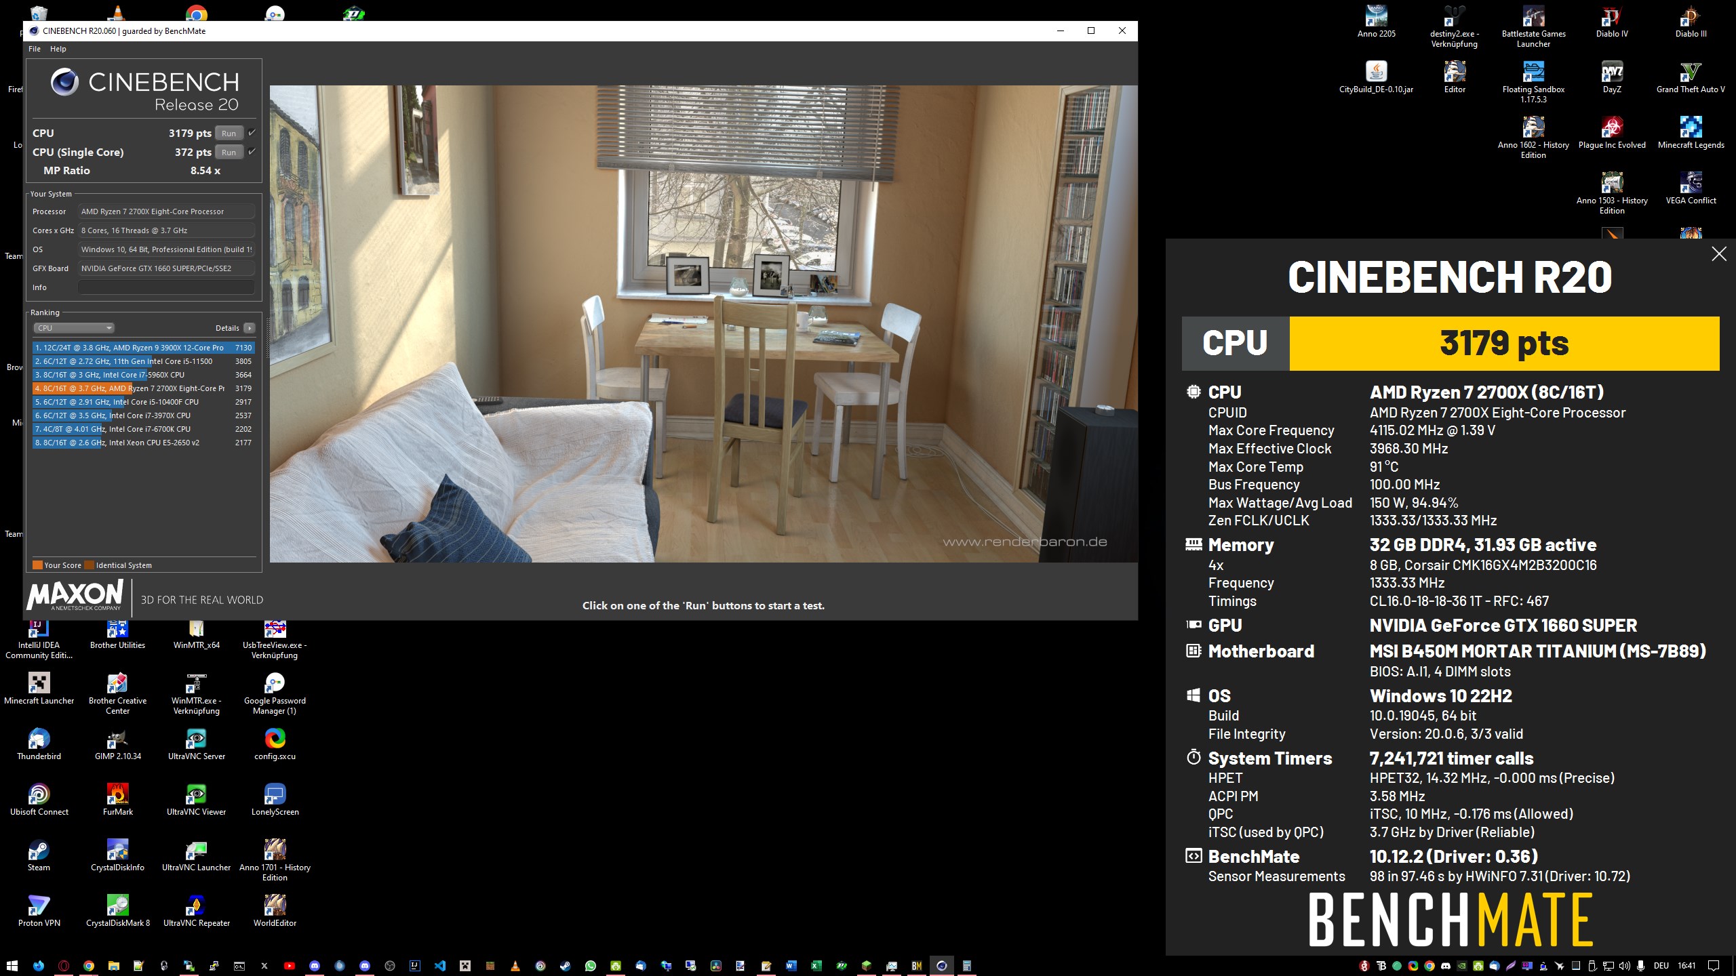Select ranking row Xeon E5-2650 v2 2177
The height and width of the screenshot is (976, 1736).
click(143, 443)
